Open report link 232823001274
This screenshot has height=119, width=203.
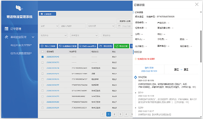coord(53,68)
